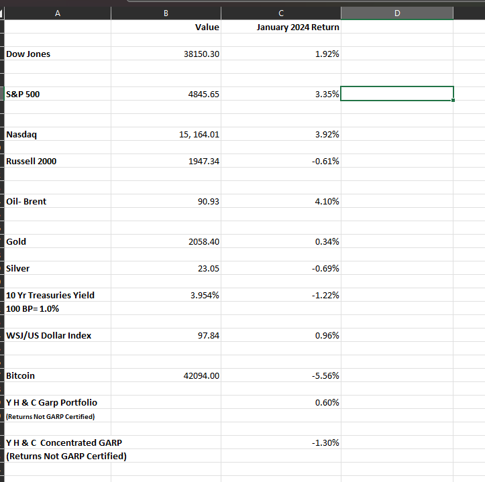Select the 'Dow Jones' cell
Screen dimensions: 485x482
click(x=58, y=54)
